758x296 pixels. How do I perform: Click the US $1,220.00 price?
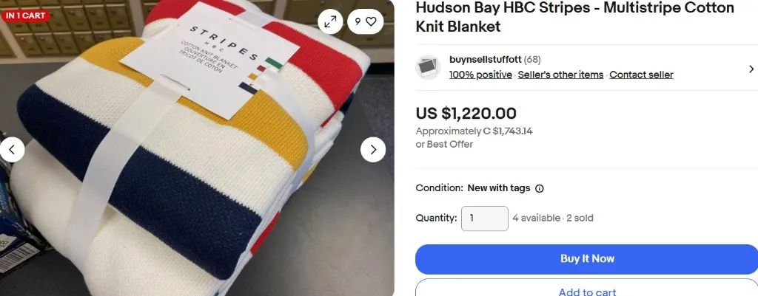[466, 113]
